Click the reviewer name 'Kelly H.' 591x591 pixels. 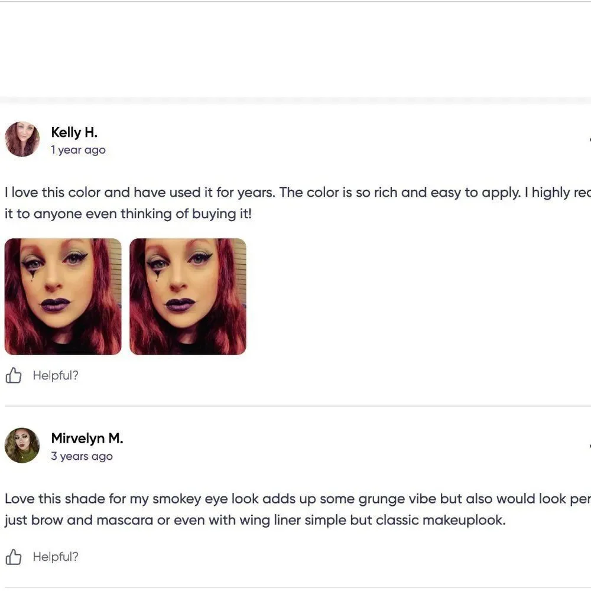coord(74,132)
